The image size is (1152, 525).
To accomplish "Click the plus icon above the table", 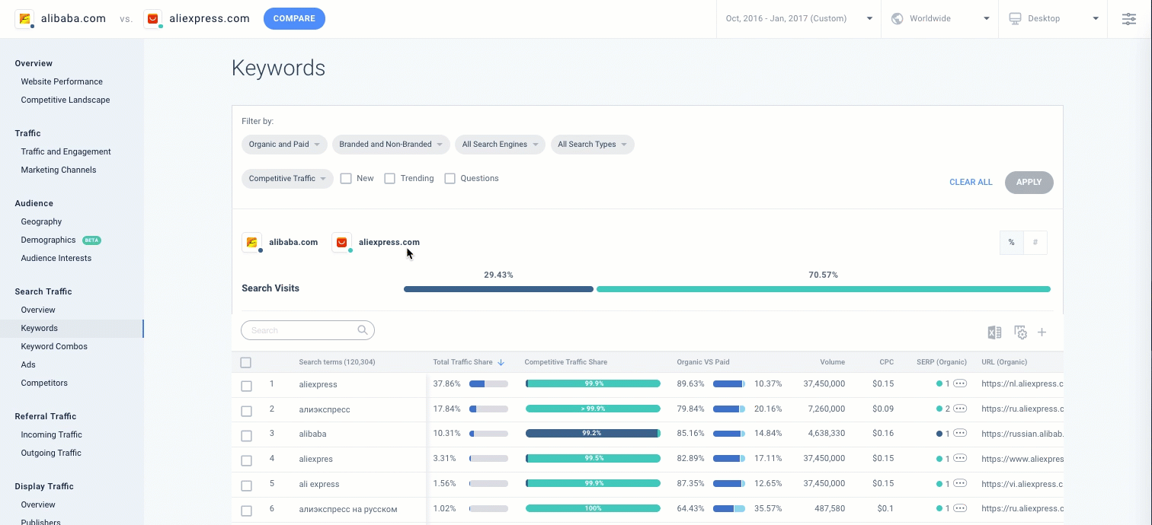I will click(1042, 332).
